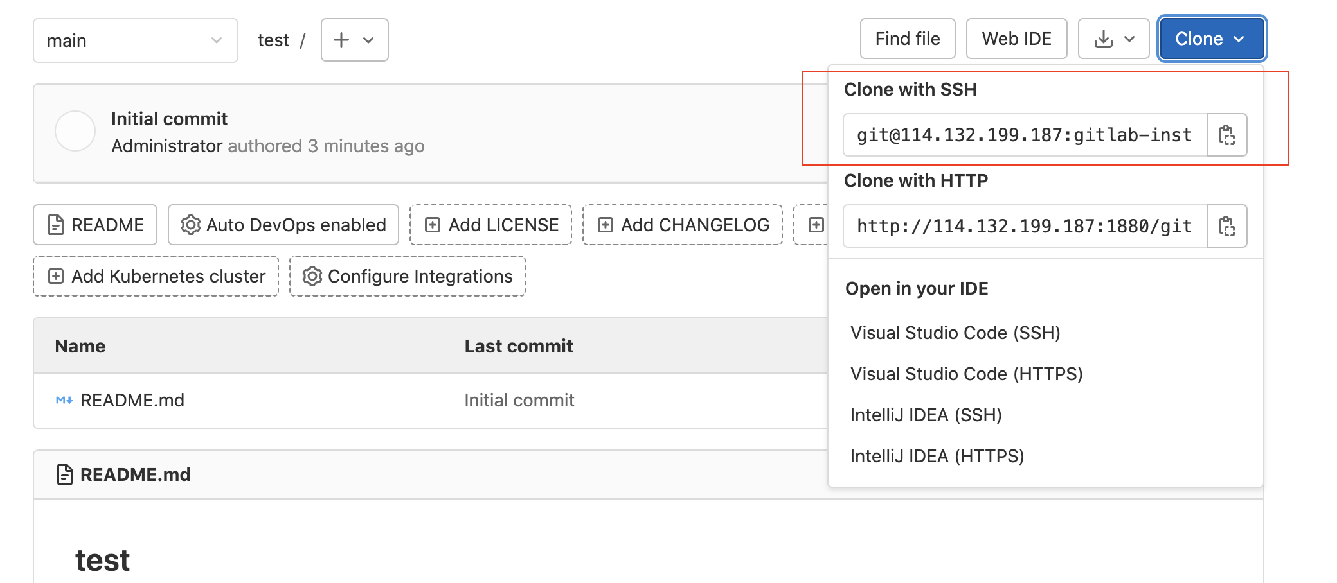The width and height of the screenshot is (1337, 583).
Task: Open the Initial commit title link
Action: click(x=169, y=119)
